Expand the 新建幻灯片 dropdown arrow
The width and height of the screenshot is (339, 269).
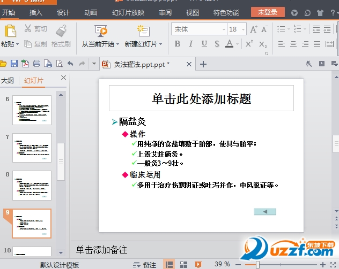[x=160, y=44]
